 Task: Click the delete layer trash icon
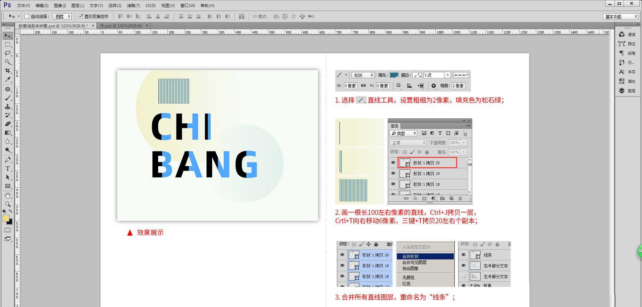460,198
